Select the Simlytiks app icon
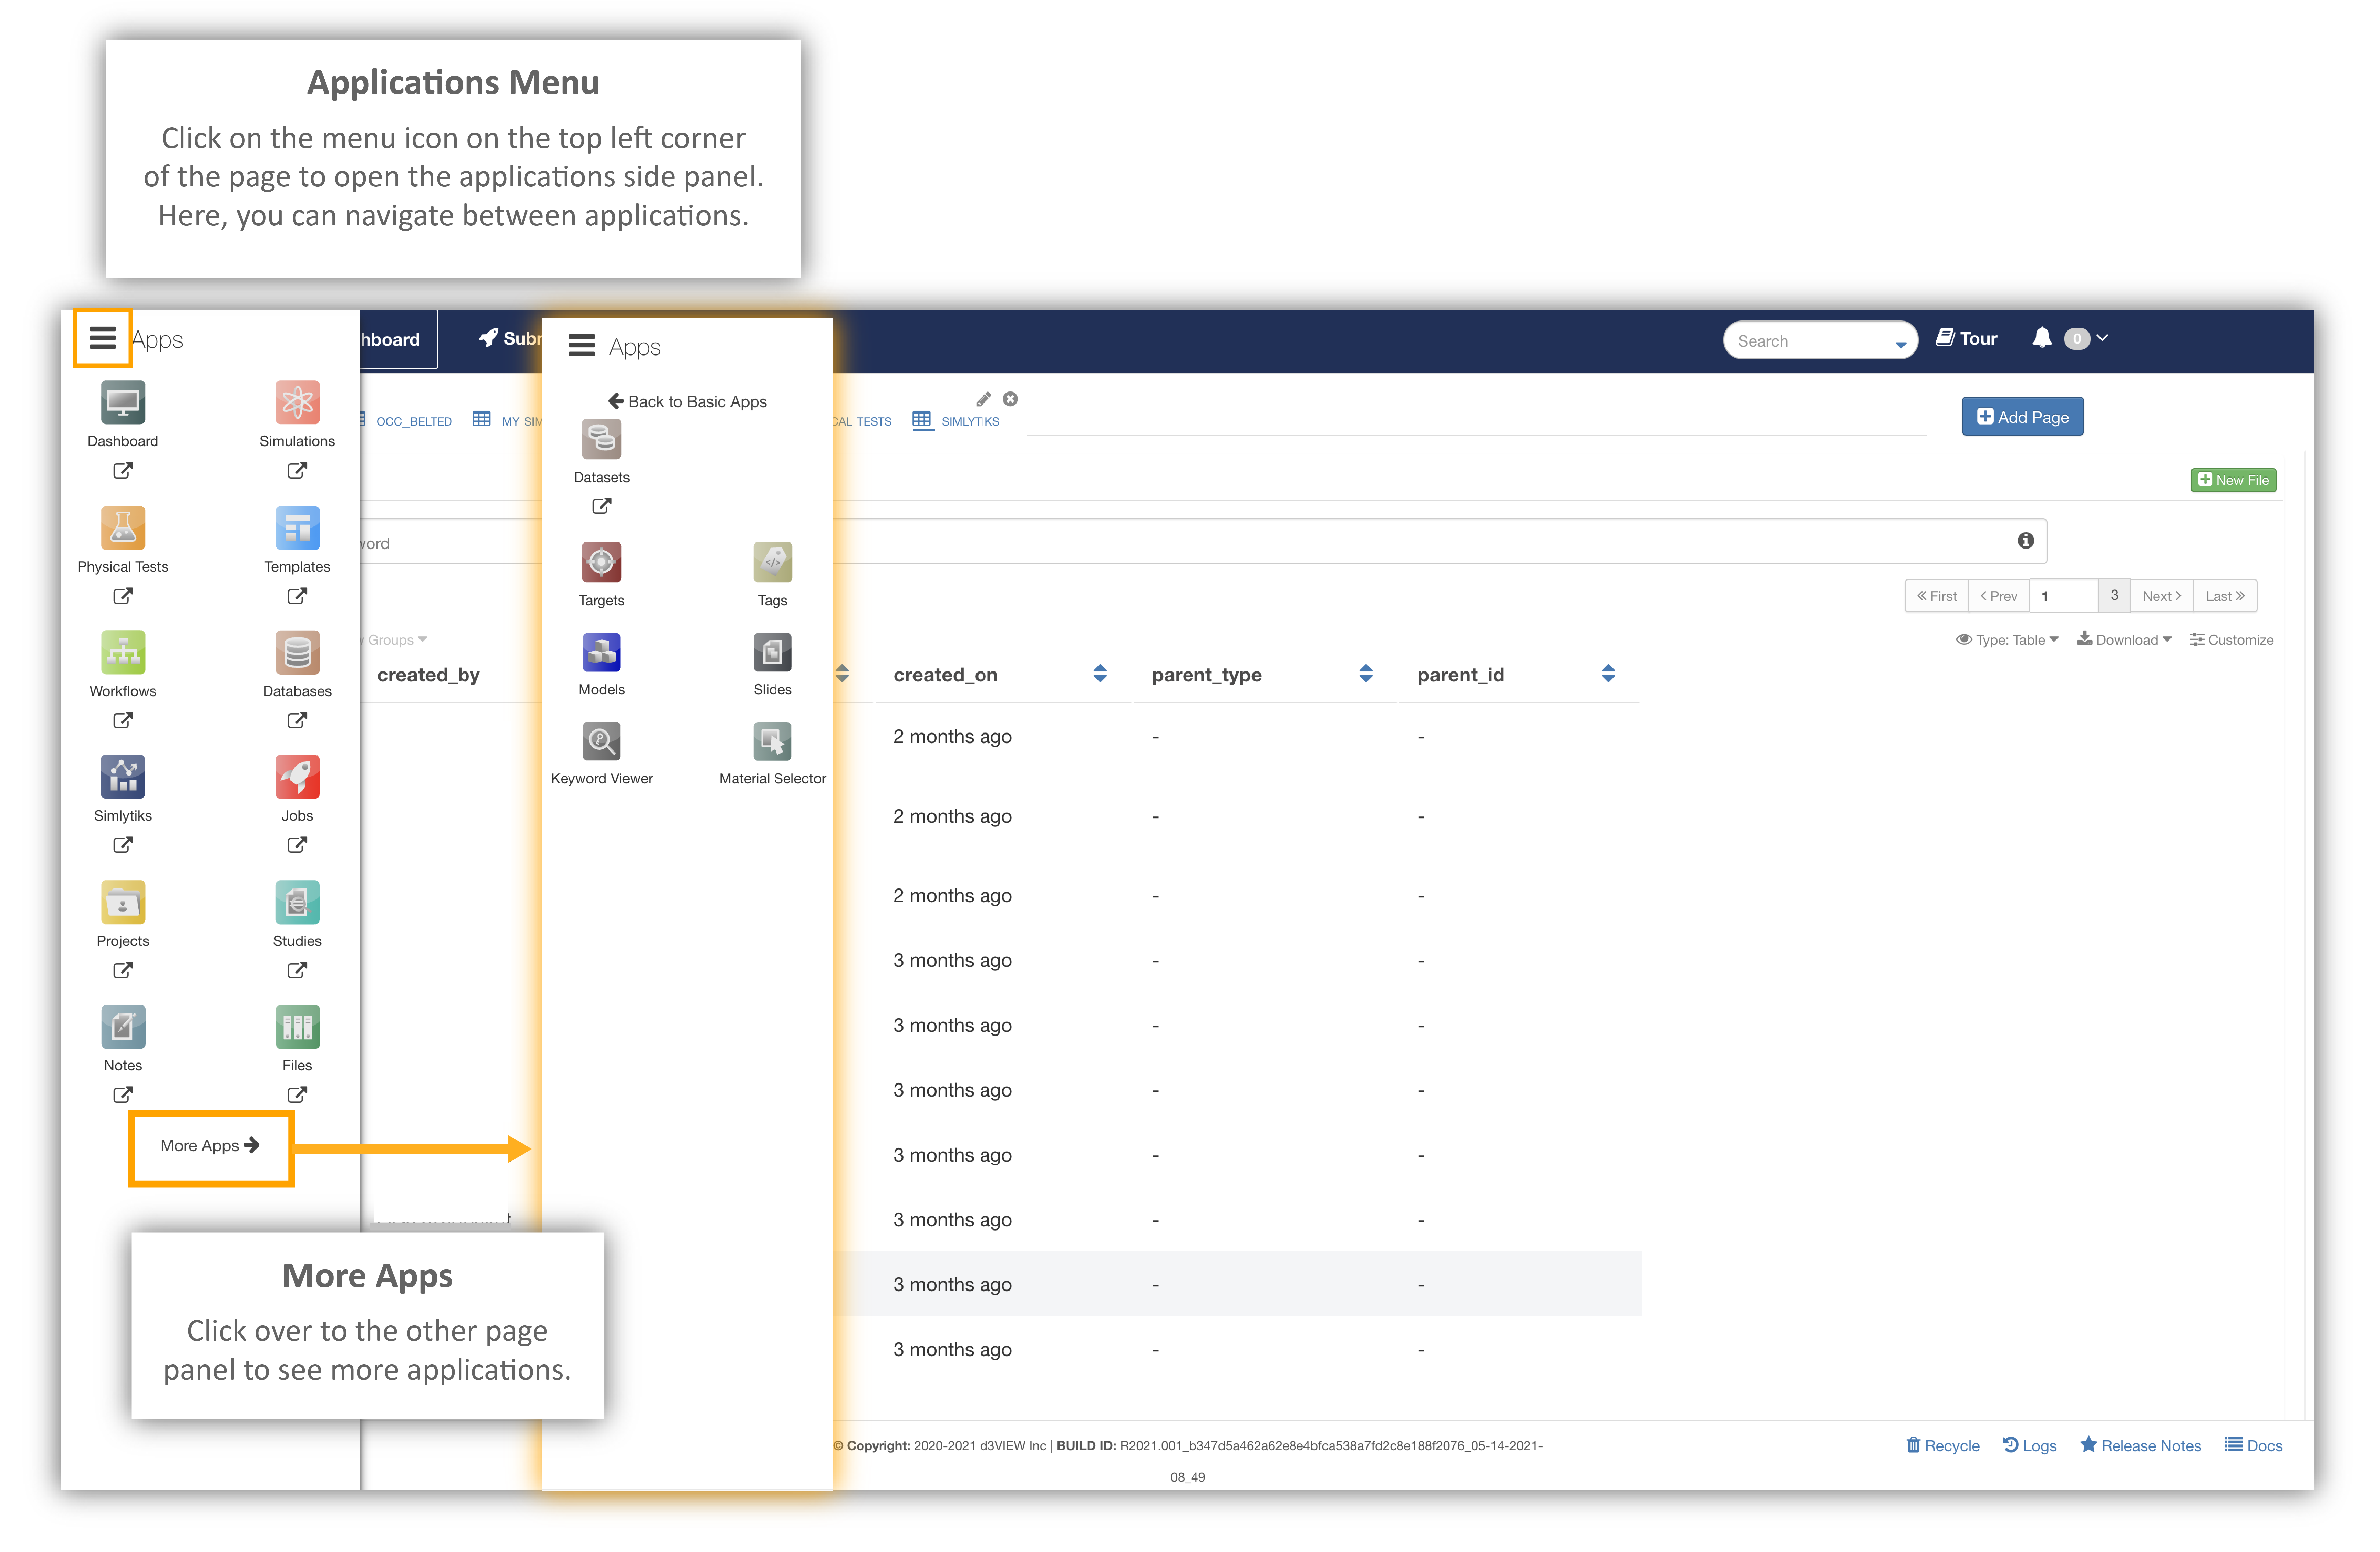This screenshot has width=2380, height=1552. [x=123, y=777]
